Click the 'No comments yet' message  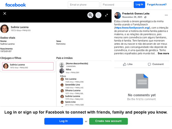(x=142, y=95)
